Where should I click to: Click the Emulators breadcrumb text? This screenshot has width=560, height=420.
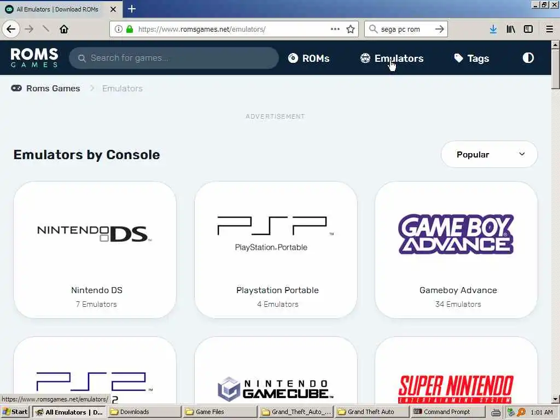point(122,88)
